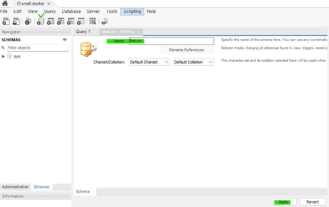
Task: Create a new SQL tab icon
Action: (6, 21)
